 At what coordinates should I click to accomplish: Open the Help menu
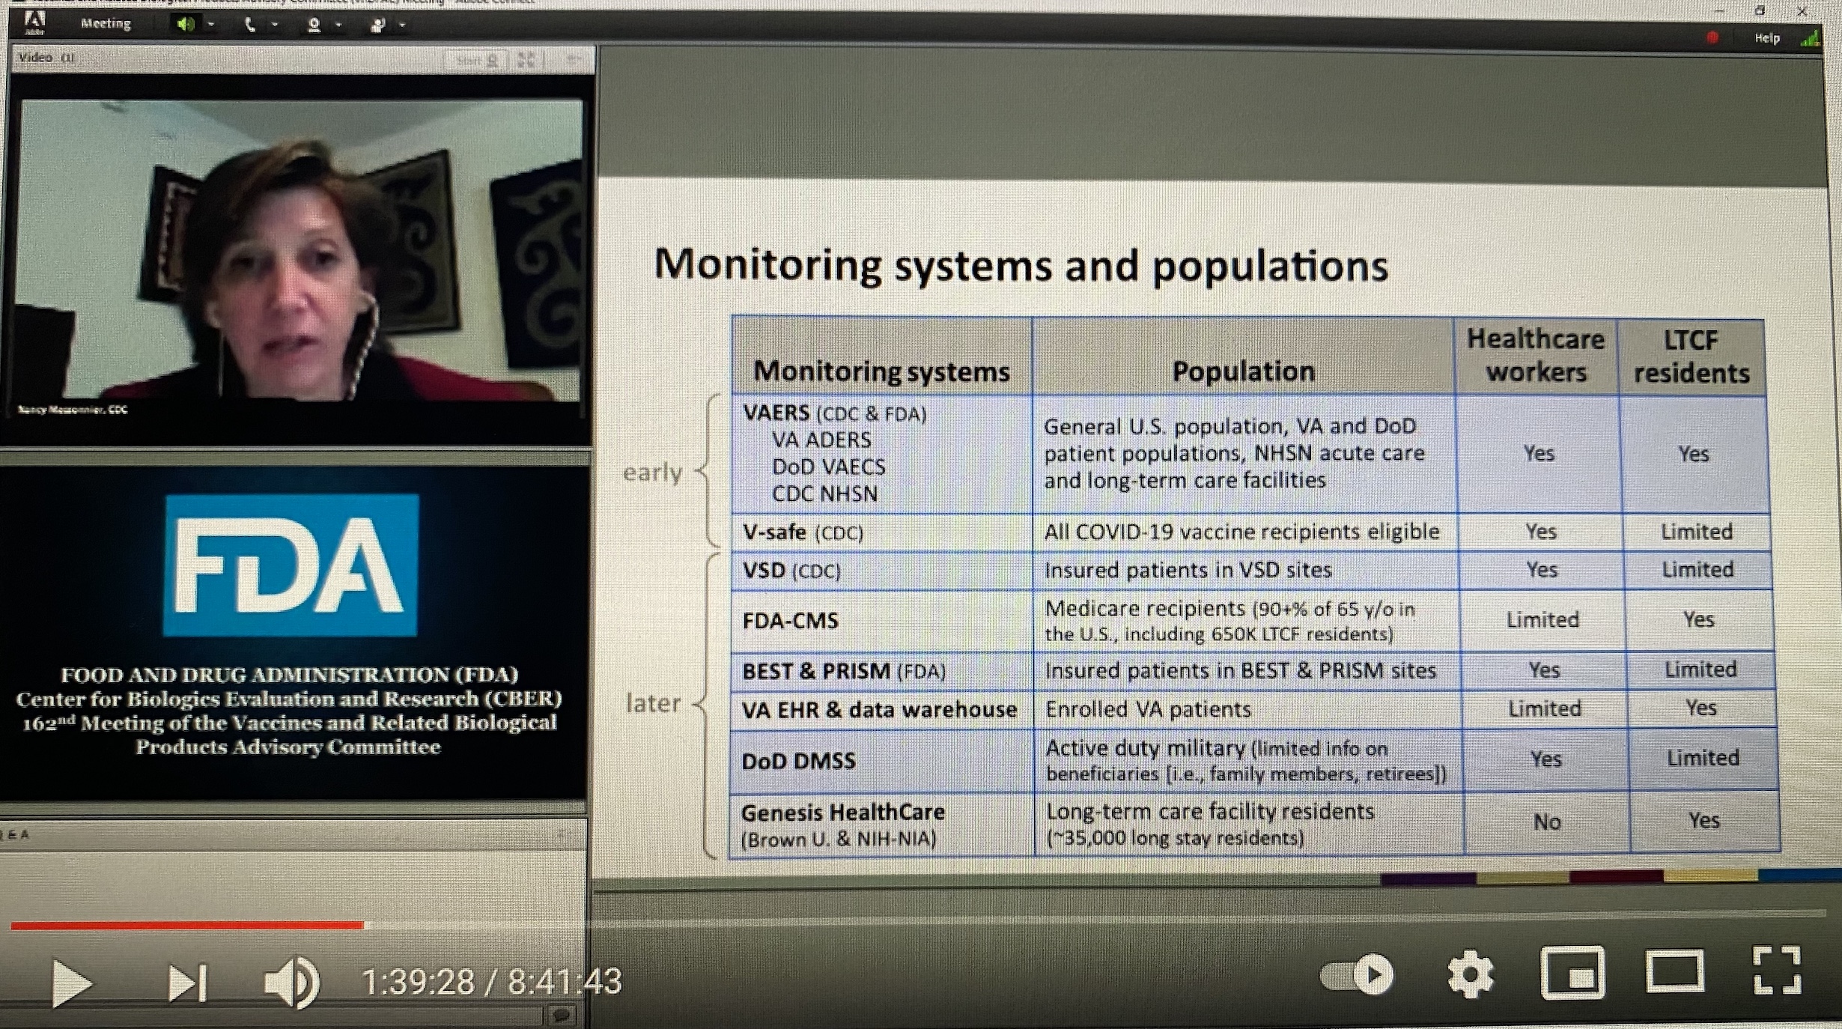pos(1766,38)
